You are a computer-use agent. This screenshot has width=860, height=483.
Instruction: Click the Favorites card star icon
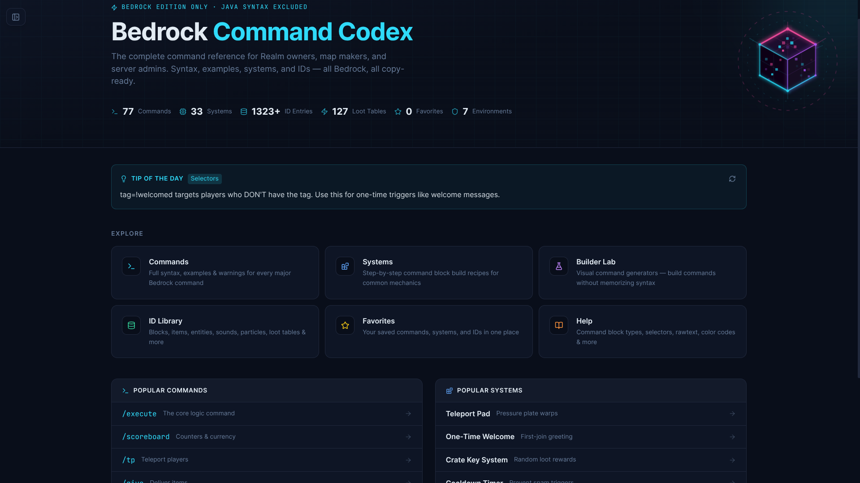345,325
